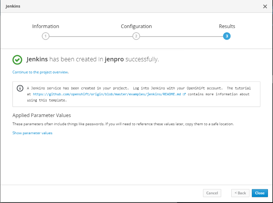Go to wizard step 1 circle
The width and height of the screenshot is (273, 203).
(x=46, y=36)
